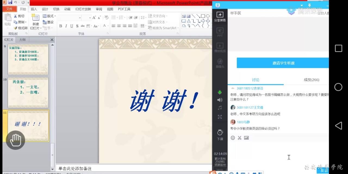Open the font name combo box
Screen dimensions: 348x174
tap(70, 18)
